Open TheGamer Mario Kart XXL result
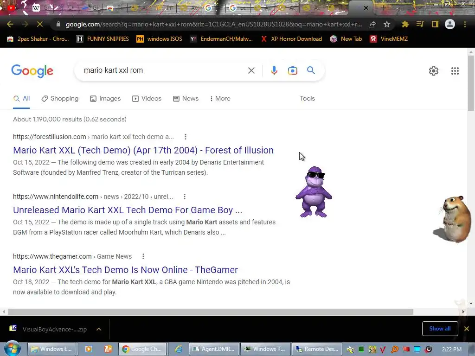 coord(125,270)
